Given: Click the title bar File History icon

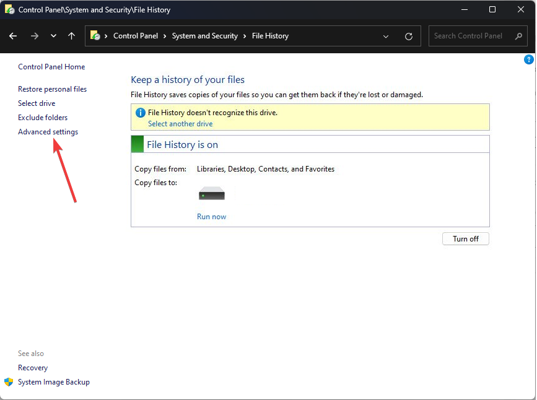Looking at the screenshot, I should (10, 9).
